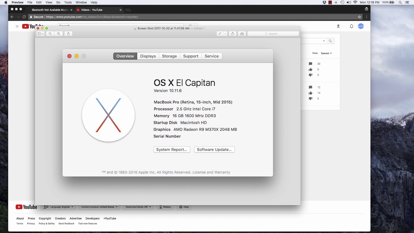Image resolution: width=414 pixels, height=233 pixels.
Task: Zoom out in Preview toolbar
Action: pos(50,34)
